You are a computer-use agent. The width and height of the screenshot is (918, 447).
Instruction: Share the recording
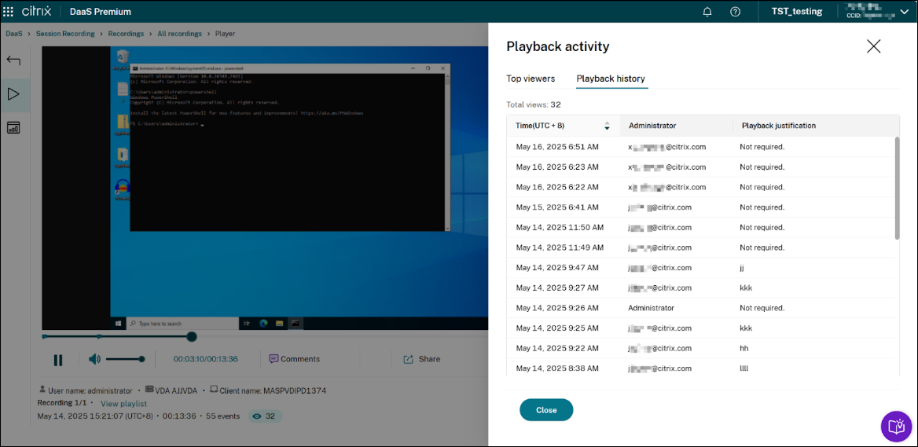421,359
